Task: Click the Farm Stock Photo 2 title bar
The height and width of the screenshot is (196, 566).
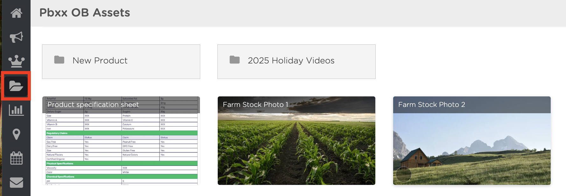Action: coord(472,105)
